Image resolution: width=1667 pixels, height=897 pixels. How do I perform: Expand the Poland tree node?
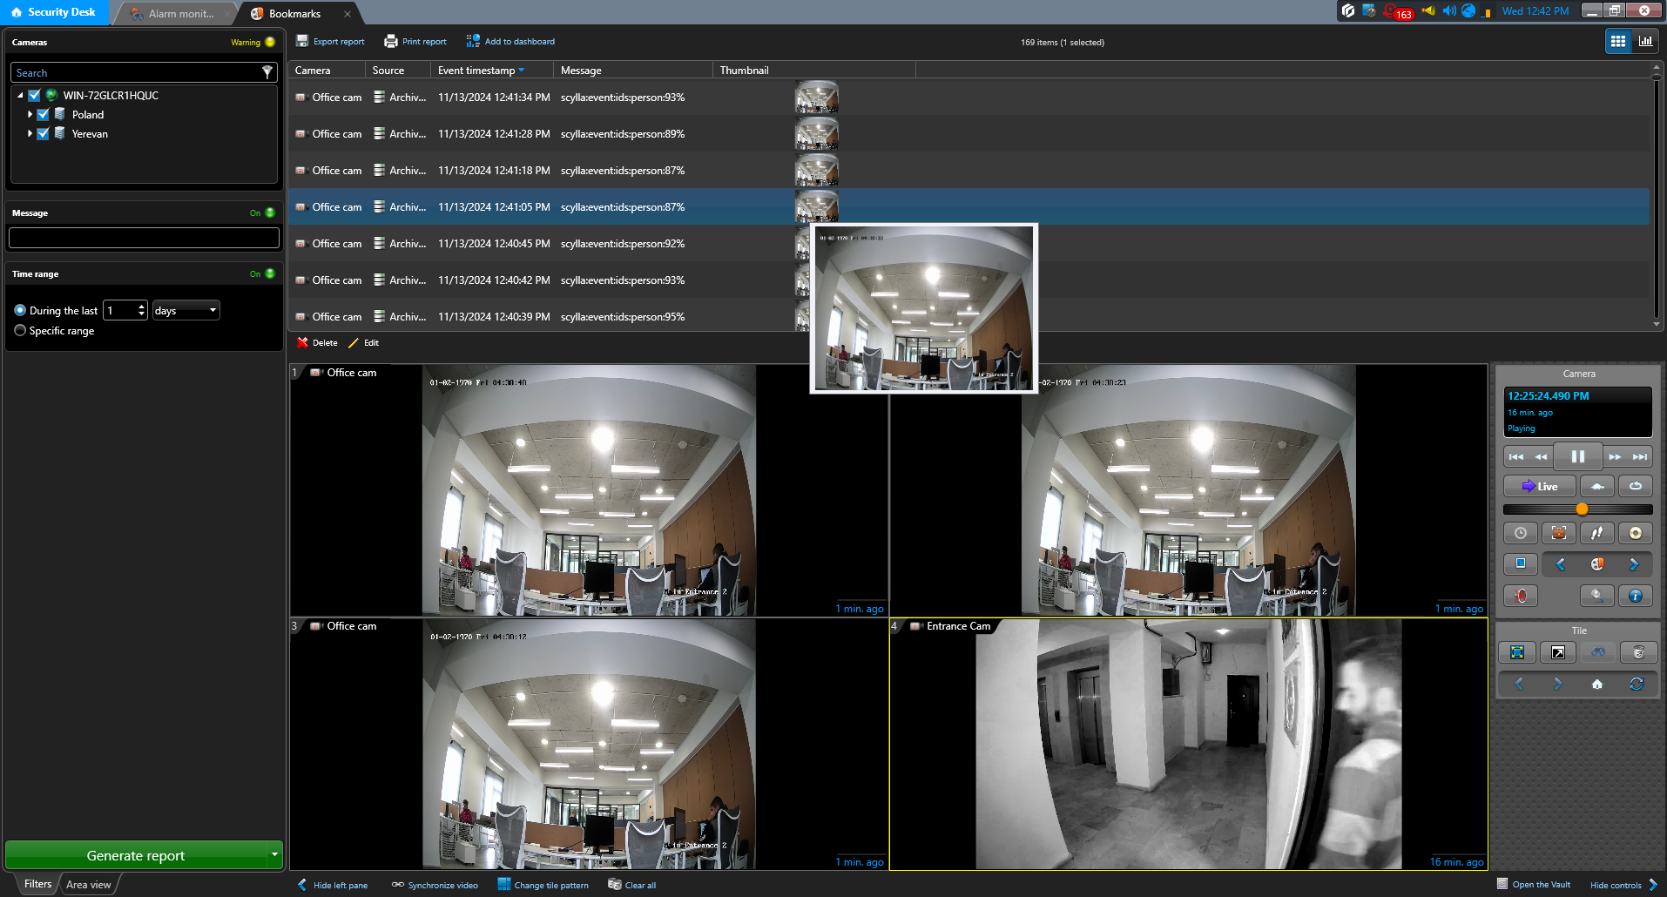pyautogui.click(x=30, y=114)
